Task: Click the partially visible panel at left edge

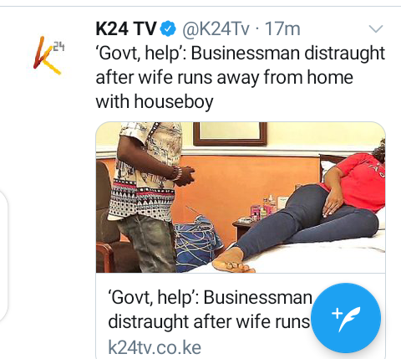Action: (3, 255)
